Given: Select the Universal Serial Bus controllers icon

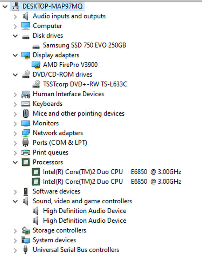Looking at the screenshot, I should 26,250.
